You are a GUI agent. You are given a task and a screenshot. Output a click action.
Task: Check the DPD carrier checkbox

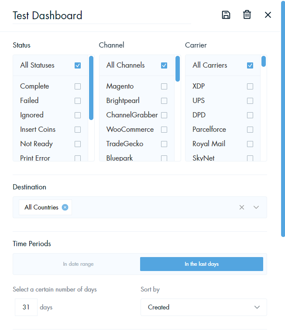pyautogui.click(x=250, y=115)
